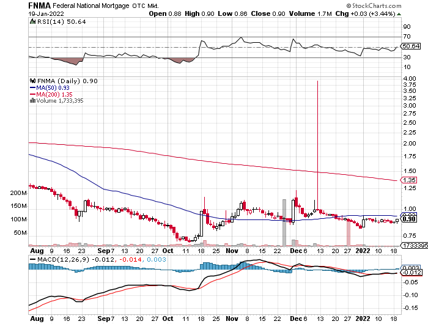428x324 pixels.
Task: Click the MA(200) 1.35 legend text
Action: coord(54,94)
